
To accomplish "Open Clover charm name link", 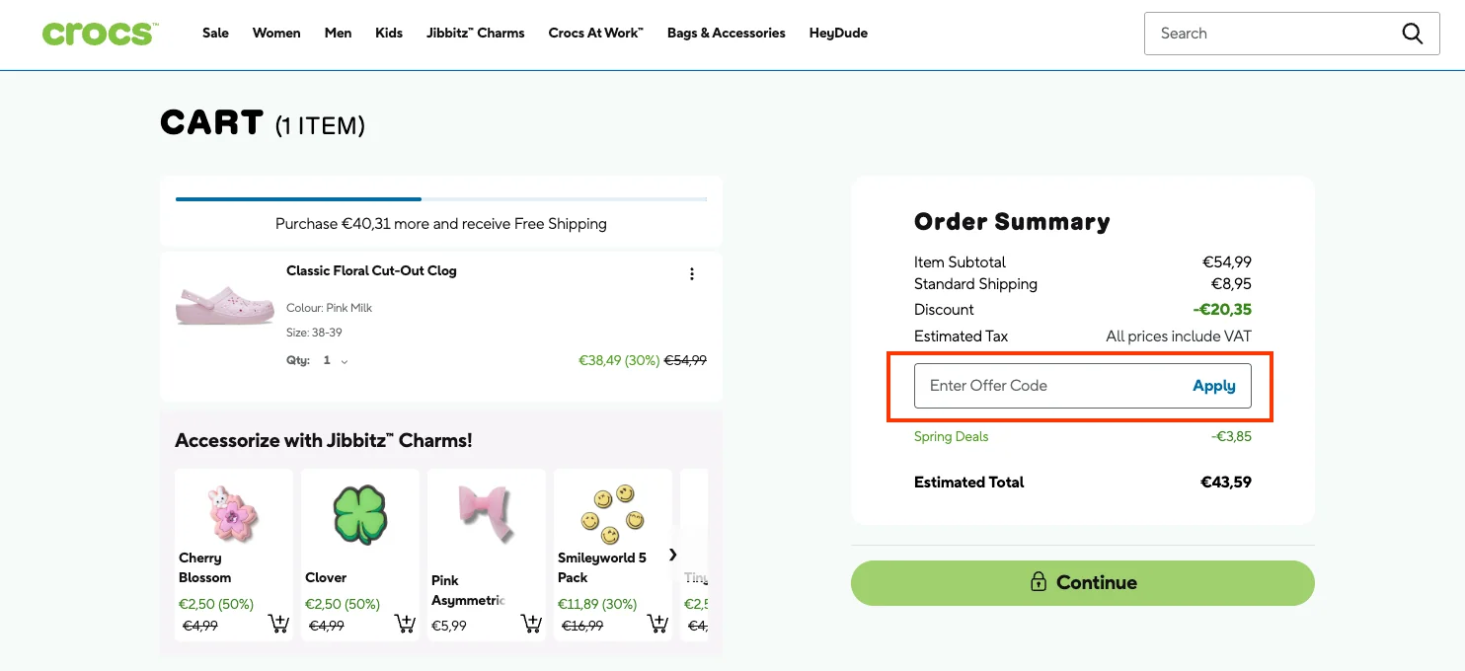I will coord(326,577).
